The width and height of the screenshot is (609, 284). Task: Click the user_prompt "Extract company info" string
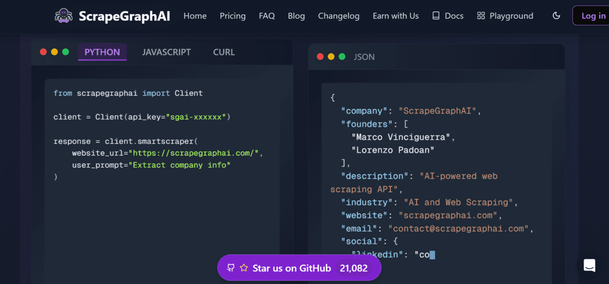point(179,165)
